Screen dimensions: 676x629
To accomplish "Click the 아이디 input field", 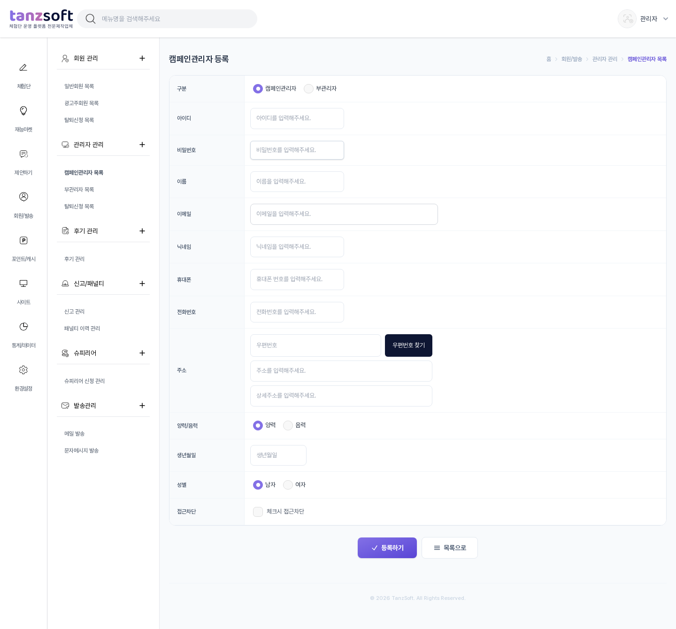I will coord(297,118).
